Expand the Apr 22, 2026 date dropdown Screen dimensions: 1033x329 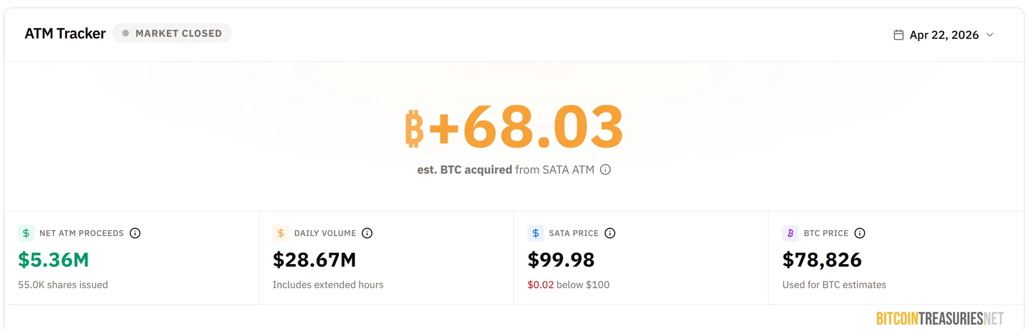(944, 34)
